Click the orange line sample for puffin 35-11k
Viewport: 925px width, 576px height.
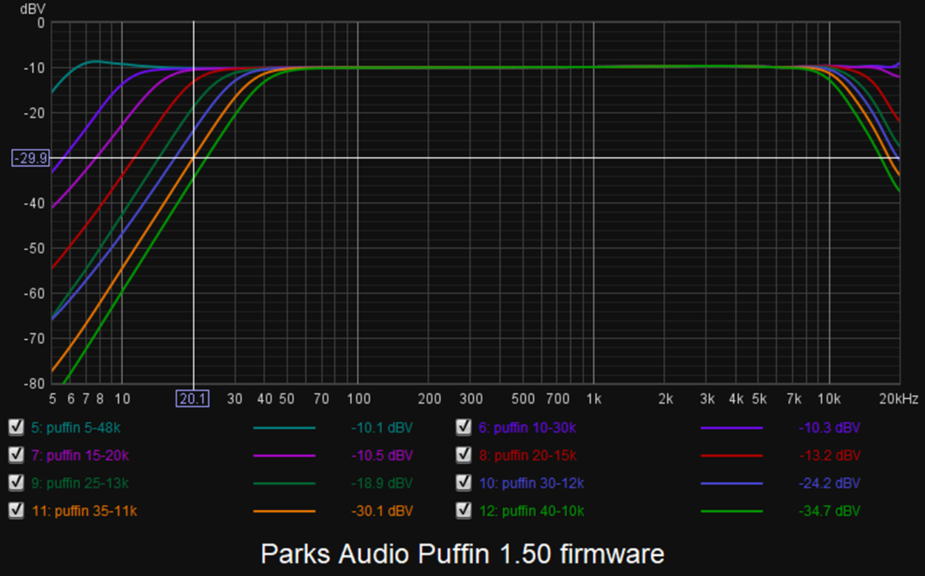click(284, 511)
